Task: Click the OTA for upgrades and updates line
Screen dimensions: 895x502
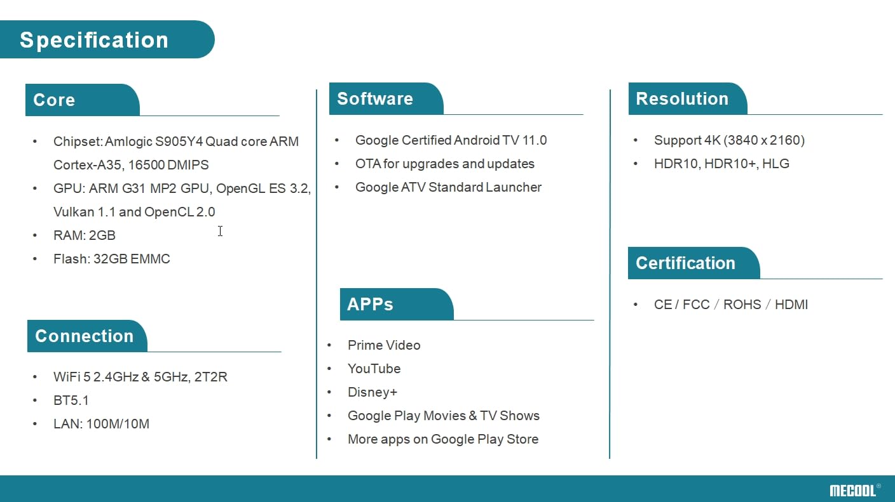Action: (x=444, y=164)
